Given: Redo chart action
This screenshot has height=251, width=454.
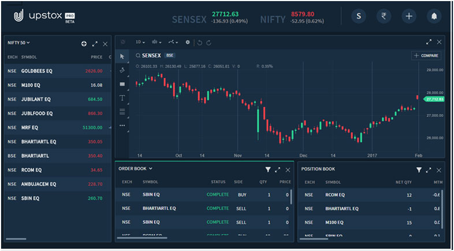Looking at the screenshot, I should [209, 43].
